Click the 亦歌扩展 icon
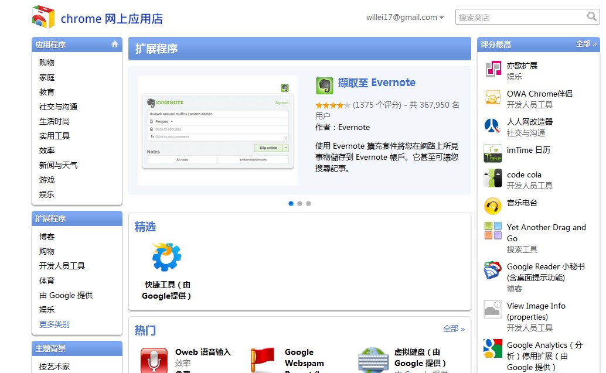Screen dimensions: 606x373 493,69
